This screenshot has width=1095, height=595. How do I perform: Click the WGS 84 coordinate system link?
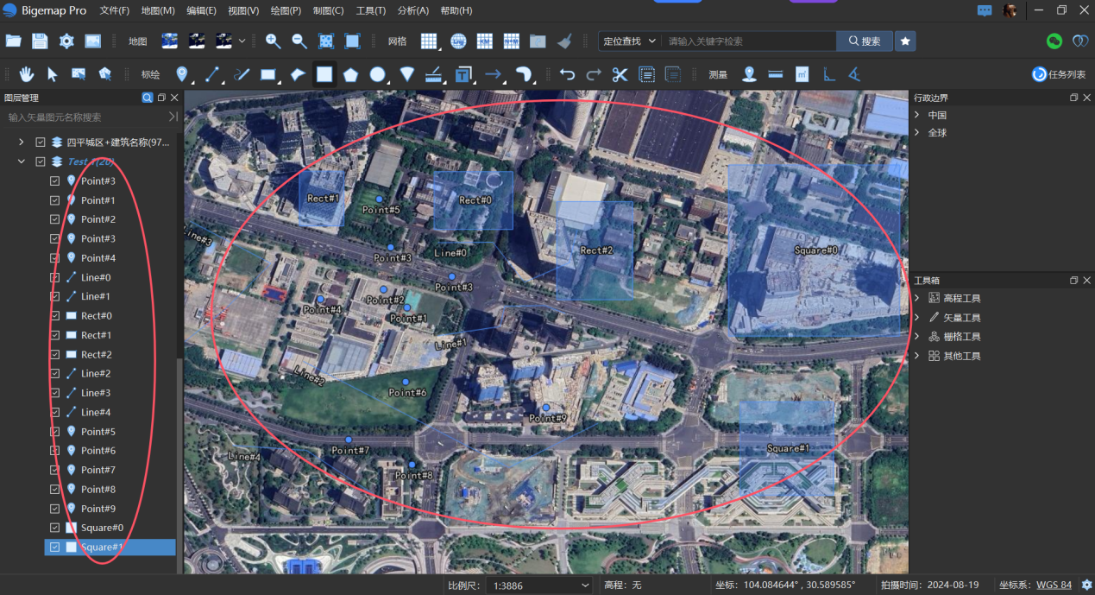1054,586
